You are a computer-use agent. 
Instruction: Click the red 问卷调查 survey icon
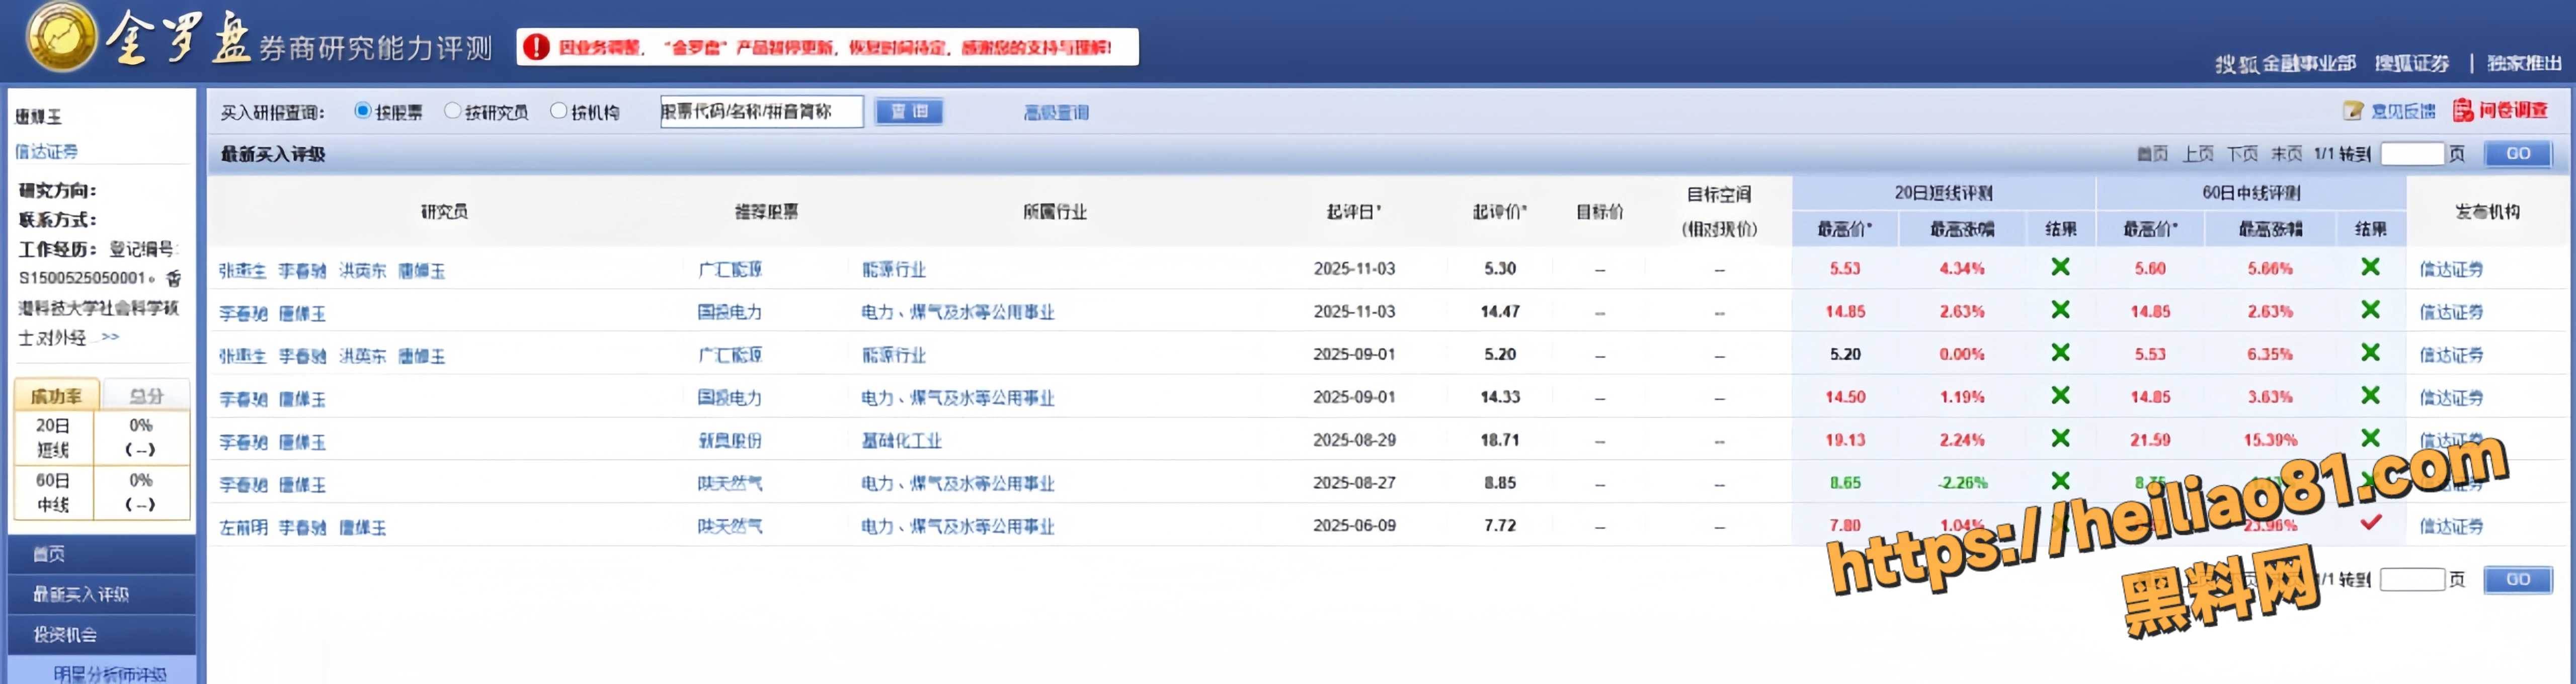[2463, 110]
